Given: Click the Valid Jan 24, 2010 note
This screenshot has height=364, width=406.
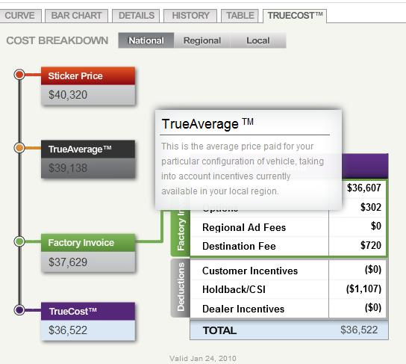Looking at the screenshot, I should click(x=203, y=359).
